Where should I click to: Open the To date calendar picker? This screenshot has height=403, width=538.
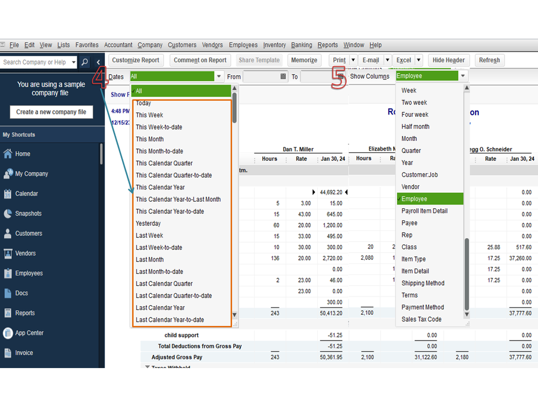click(x=340, y=76)
